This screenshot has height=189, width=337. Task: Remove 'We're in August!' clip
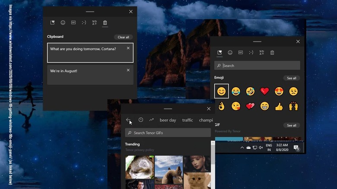point(128,70)
